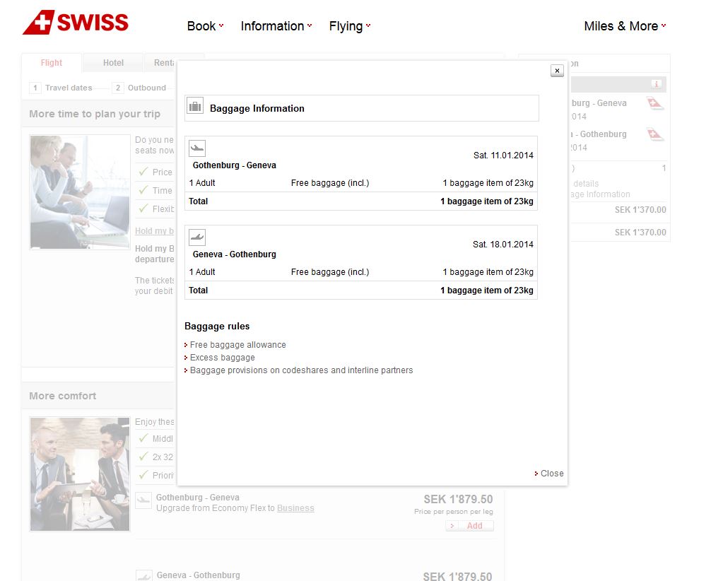Expand the Miles & More menu

point(625,26)
